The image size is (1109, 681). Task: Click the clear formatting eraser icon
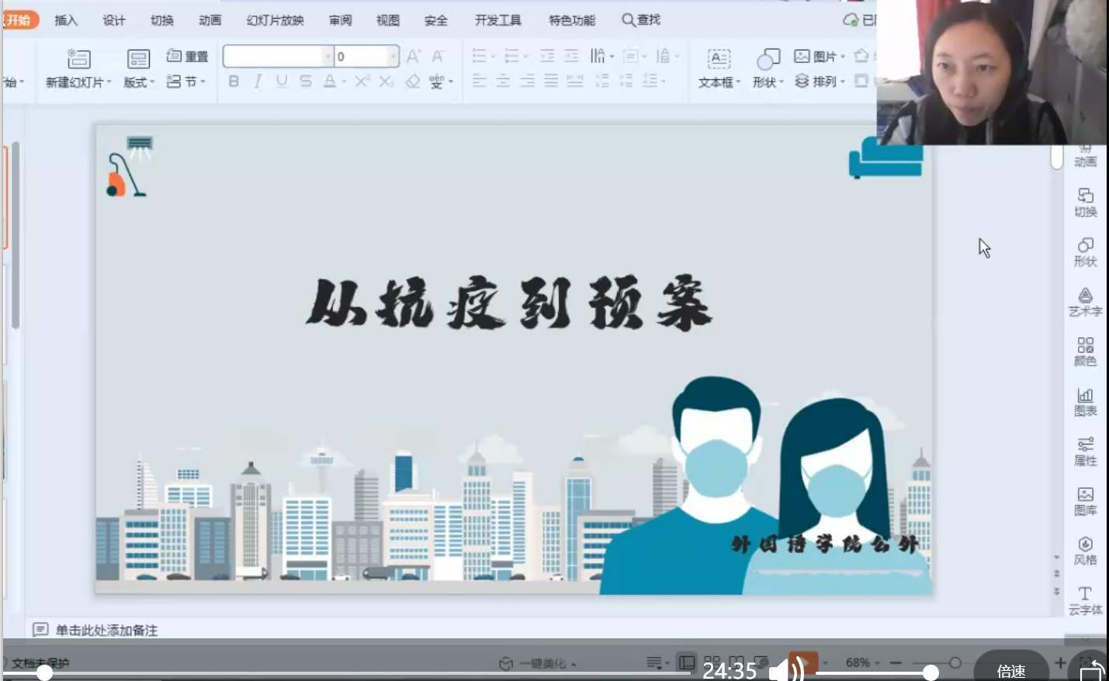click(413, 81)
